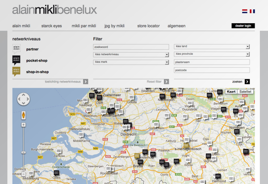The width and height of the screenshot is (268, 184).
Task: Select white partner marker near Hellevoetsluis
Action: (81, 135)
